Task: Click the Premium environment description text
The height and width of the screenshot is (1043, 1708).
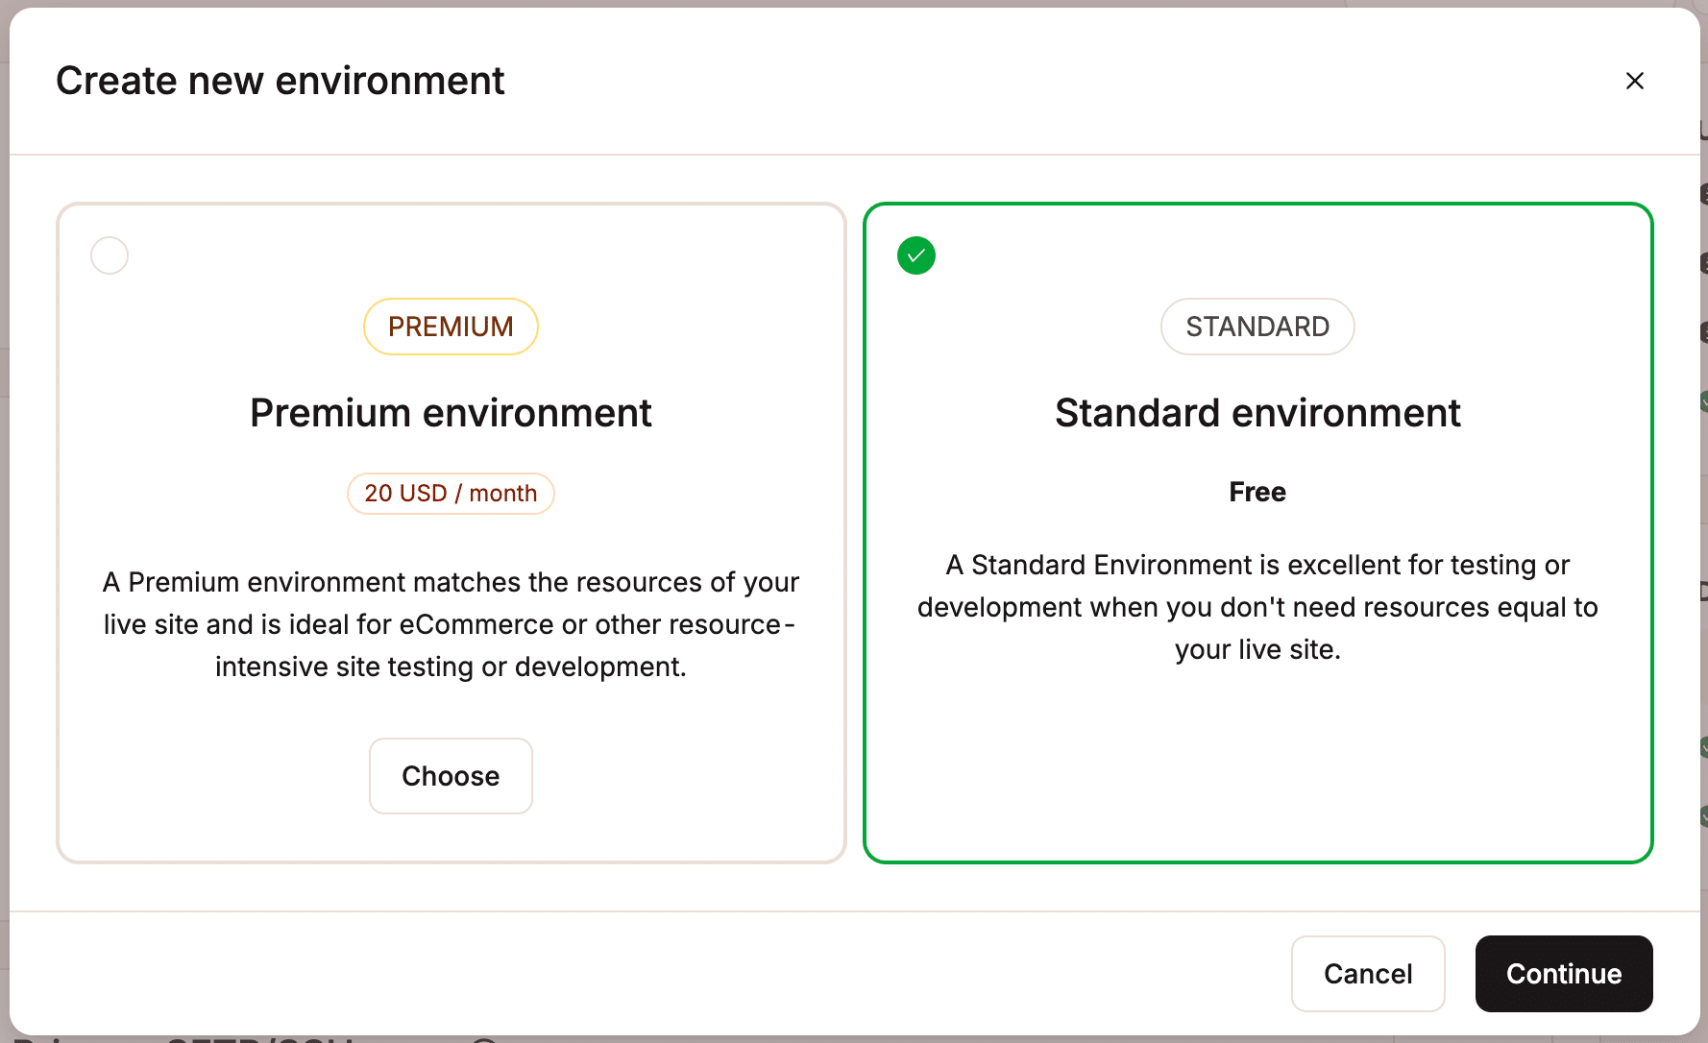Action: [x=451, y=623]
